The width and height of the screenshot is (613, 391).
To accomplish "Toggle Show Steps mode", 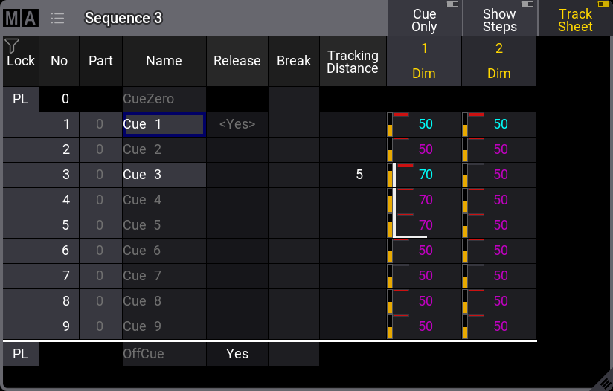I will (x=499, y=19).
